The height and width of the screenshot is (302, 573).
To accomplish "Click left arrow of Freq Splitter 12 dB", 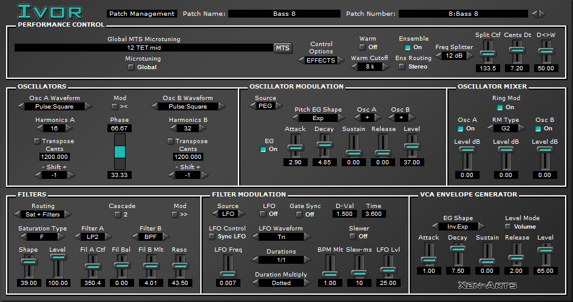I will pyautogui.click(x=438, y=56).
